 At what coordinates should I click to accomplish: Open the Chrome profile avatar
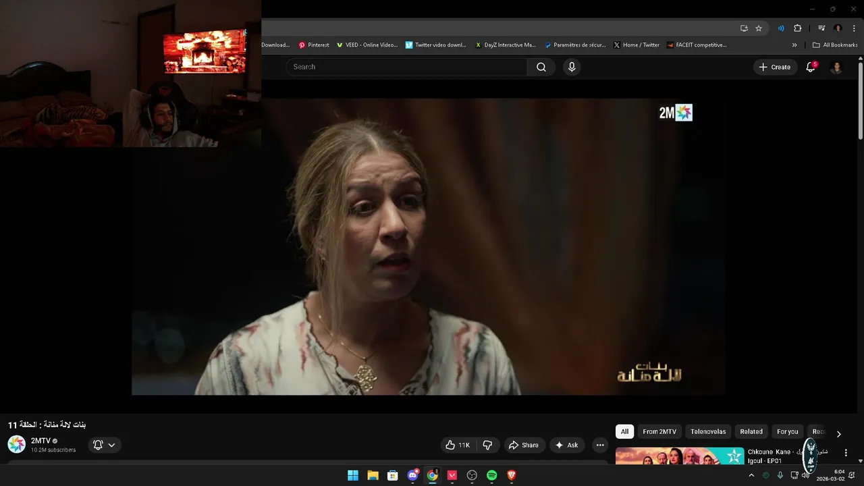[x=838, y=28]
